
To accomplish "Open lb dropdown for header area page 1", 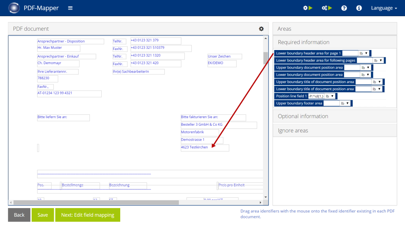I will coord(364,53).
